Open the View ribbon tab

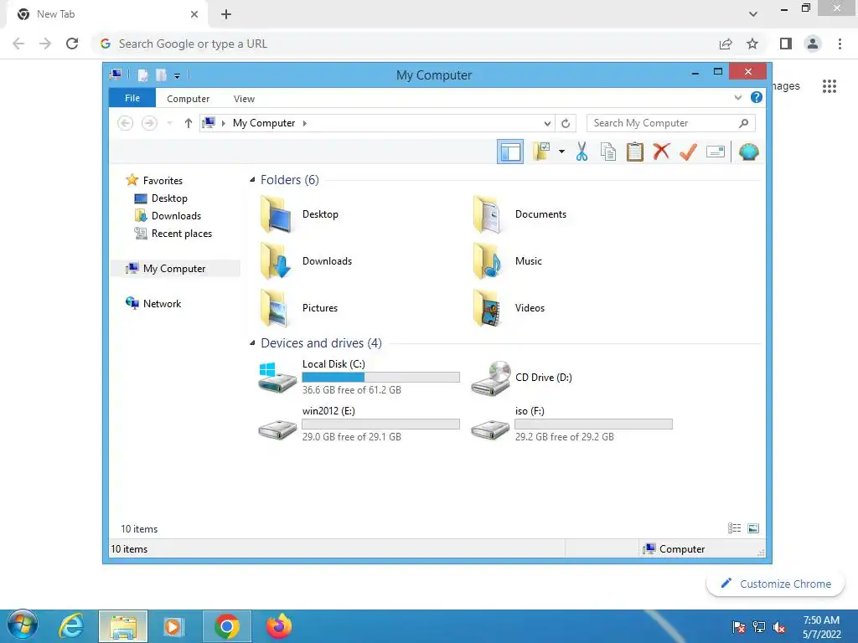(244, 99)
